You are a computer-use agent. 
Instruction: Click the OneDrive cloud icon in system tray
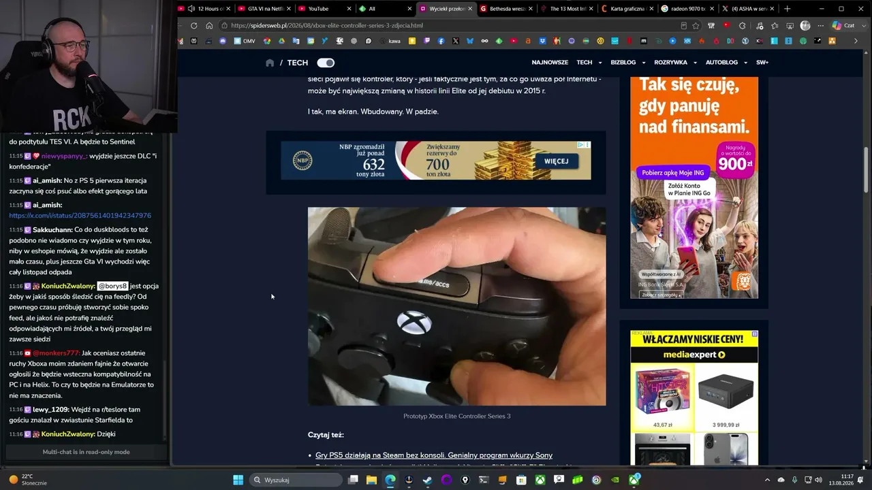tap(781, 480)
